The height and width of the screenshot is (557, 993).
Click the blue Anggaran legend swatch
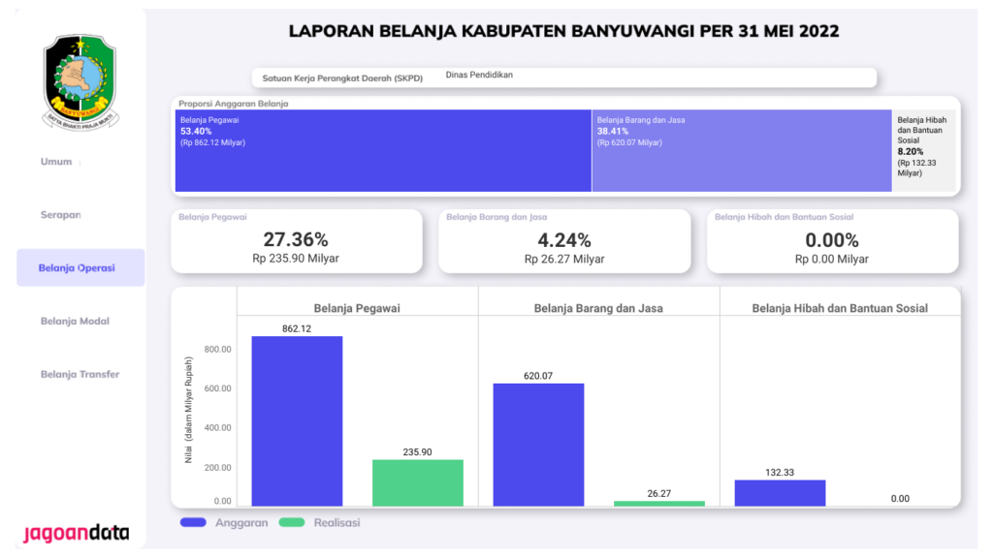coord(193,522)
